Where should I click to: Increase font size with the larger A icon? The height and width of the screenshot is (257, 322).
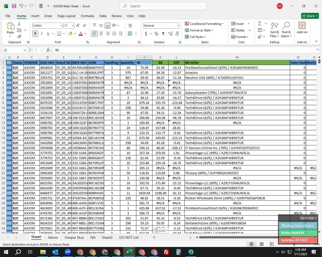tap(78, 25)
